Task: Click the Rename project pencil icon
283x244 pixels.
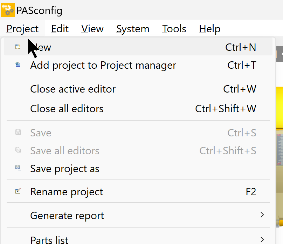Action: [x=18, y=191]
